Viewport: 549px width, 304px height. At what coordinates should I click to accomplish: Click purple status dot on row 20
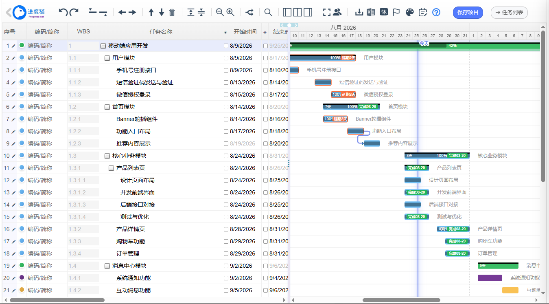22,278
